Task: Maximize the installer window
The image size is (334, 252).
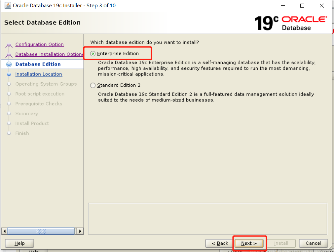Action: click(x=302, y=6)
